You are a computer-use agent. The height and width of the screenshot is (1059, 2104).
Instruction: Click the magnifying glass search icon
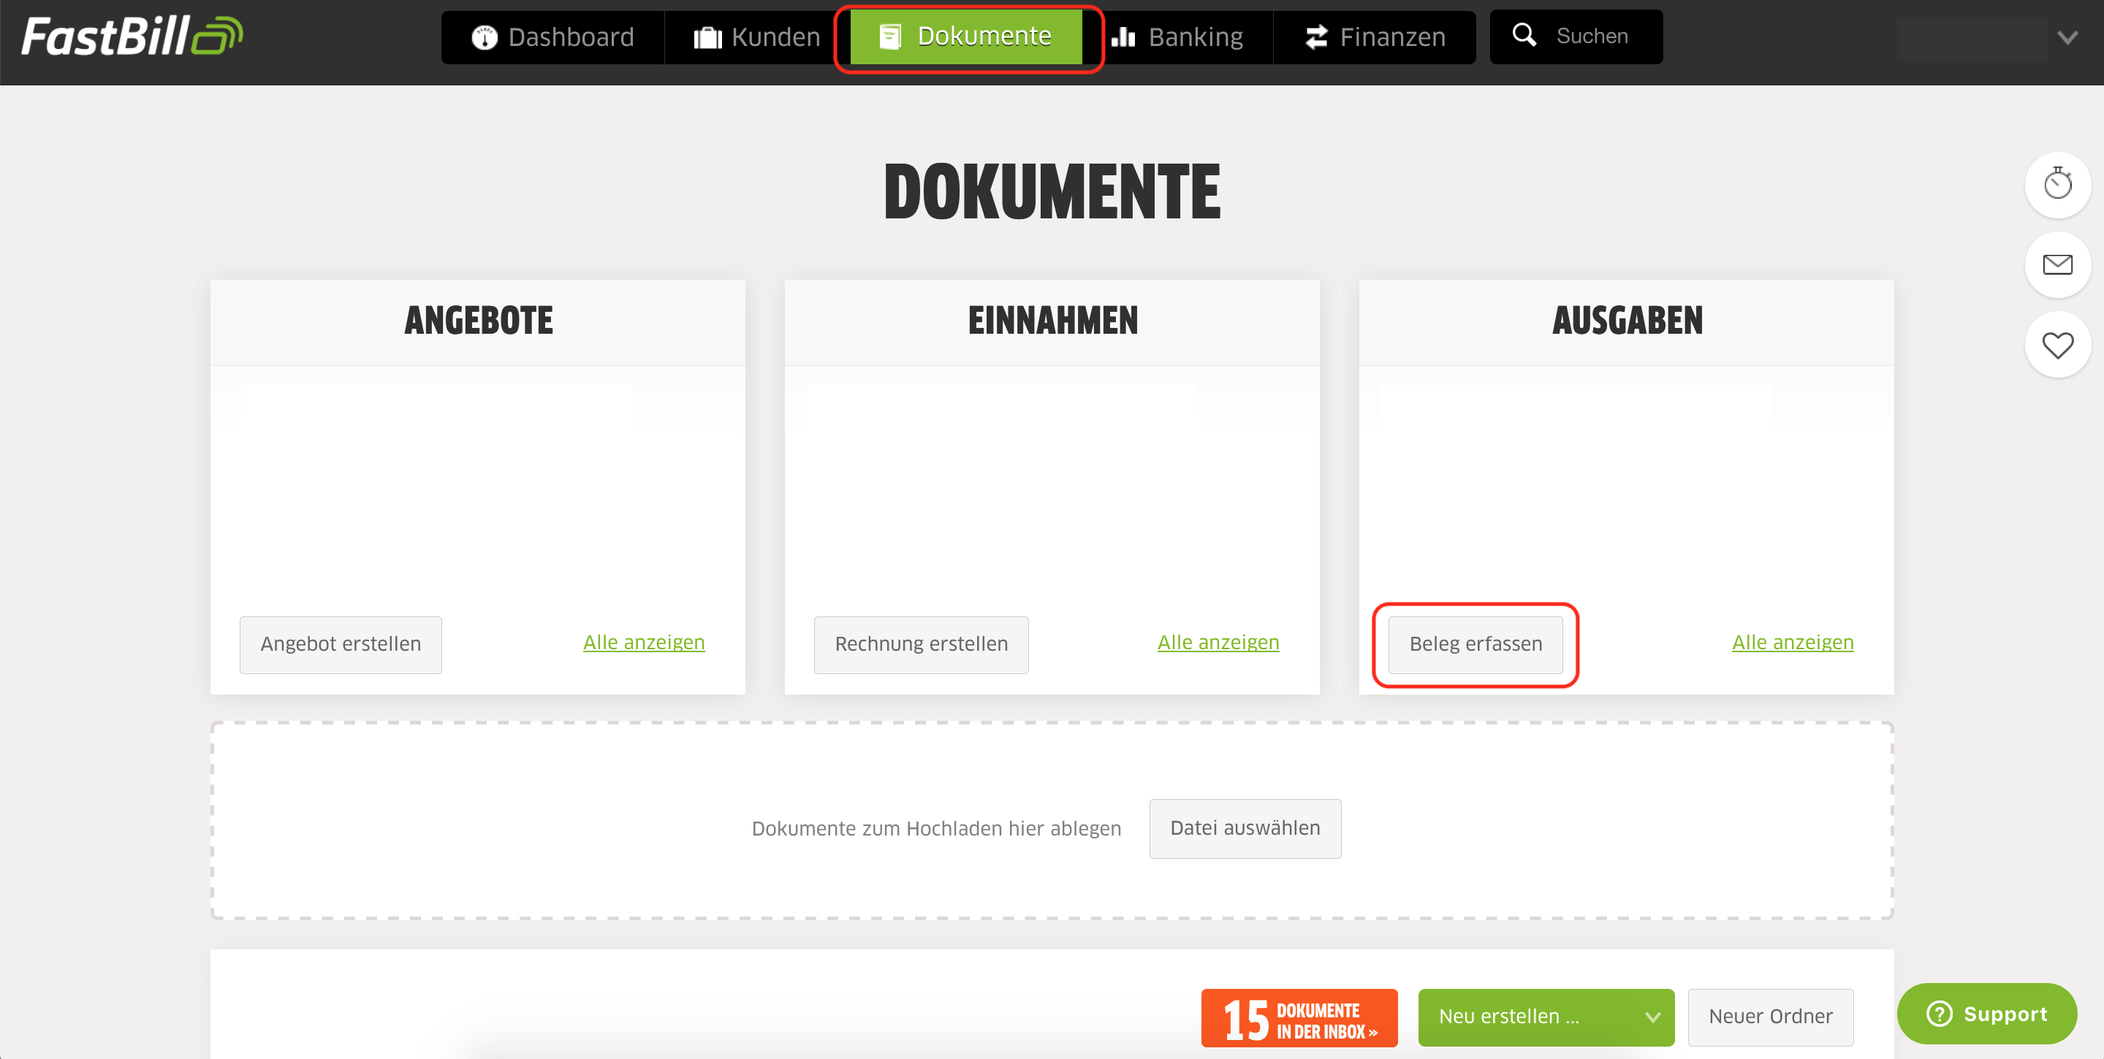pyautogui.click(x=1523, y=35)
